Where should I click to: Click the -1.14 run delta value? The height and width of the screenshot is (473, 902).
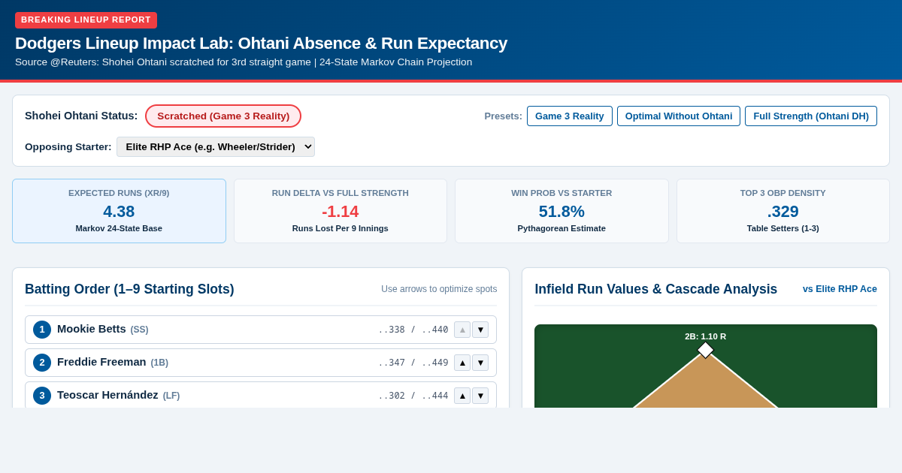pos(341,212)
